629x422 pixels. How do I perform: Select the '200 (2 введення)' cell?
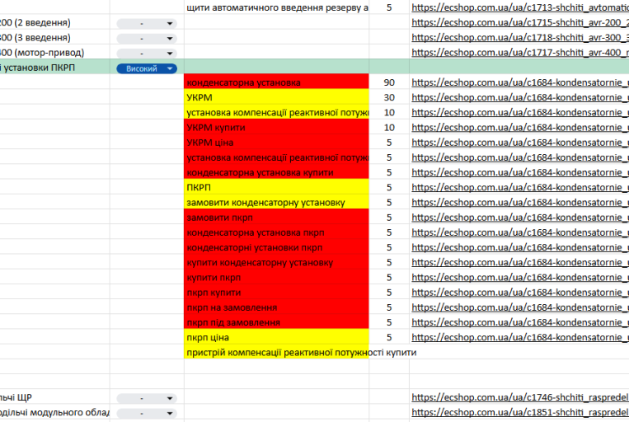click(x=54, y=22)
